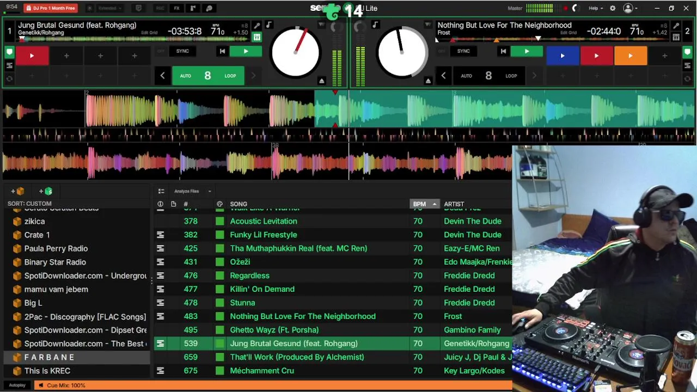Select deck 1 cue points tab icon
697x392 pixels.
click(9, 52)
